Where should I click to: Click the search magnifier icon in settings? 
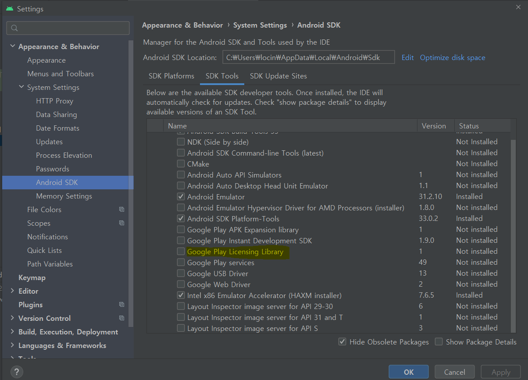tap(14, 28)
